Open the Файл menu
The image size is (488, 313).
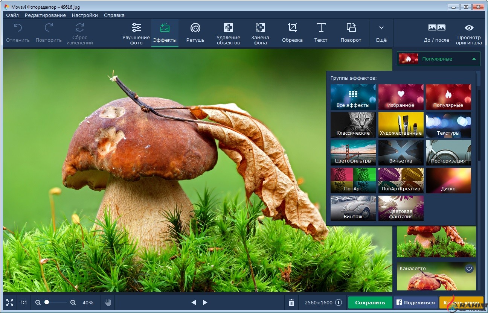[x=12, y=15]
